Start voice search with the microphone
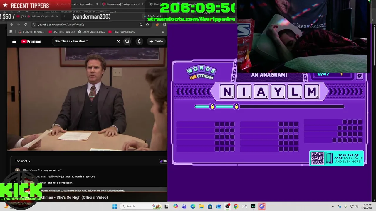Viewport: 376px width, 211px height. (x=139, y=41)
